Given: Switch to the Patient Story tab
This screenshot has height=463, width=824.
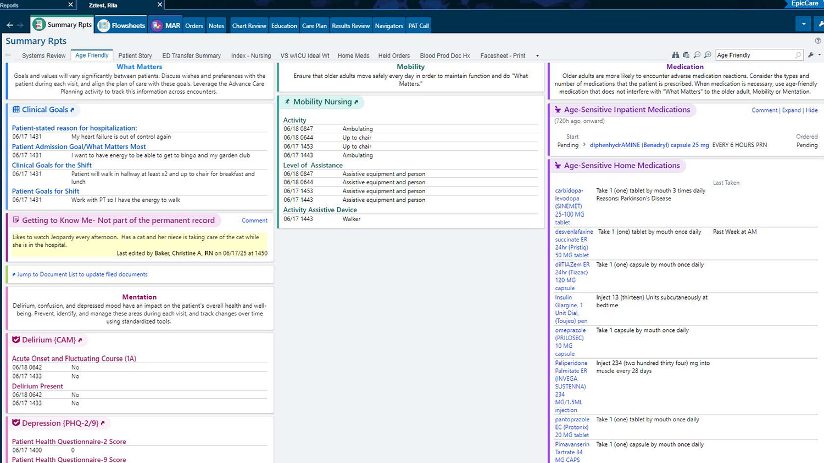Looking at the screenshot, I should coord(135,56).
